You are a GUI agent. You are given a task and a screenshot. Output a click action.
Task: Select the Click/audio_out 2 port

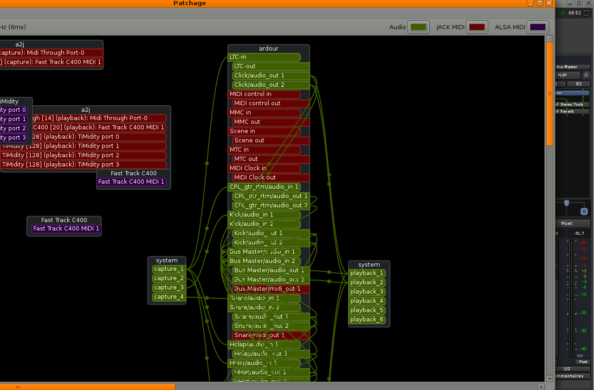271,85
